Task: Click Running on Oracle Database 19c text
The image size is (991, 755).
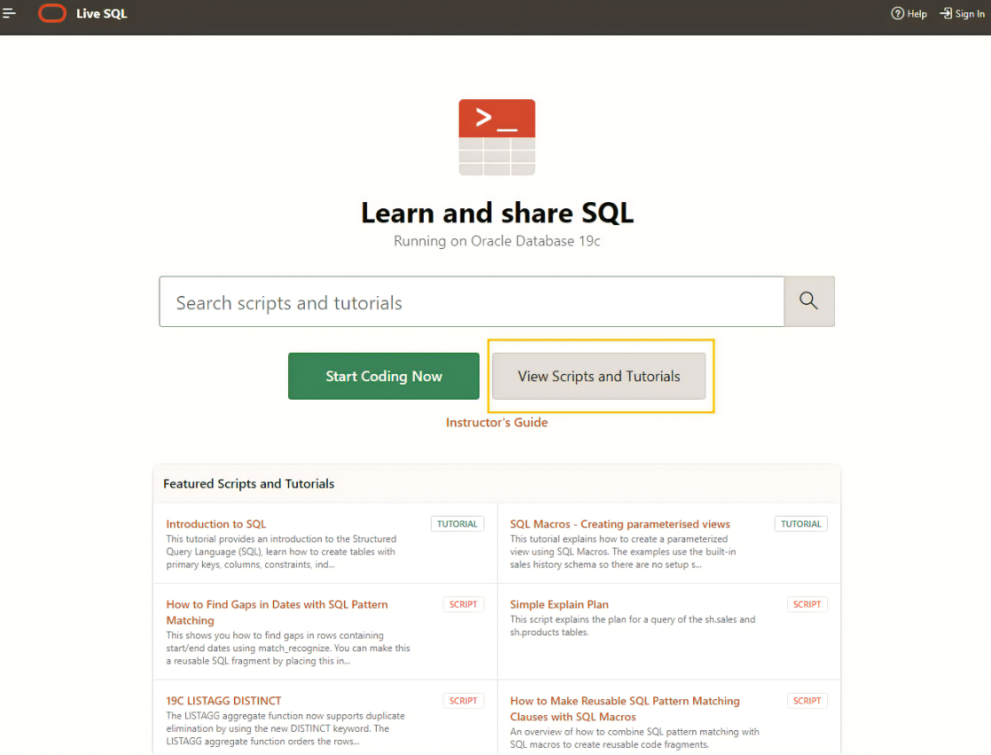Action: point(496,241)
